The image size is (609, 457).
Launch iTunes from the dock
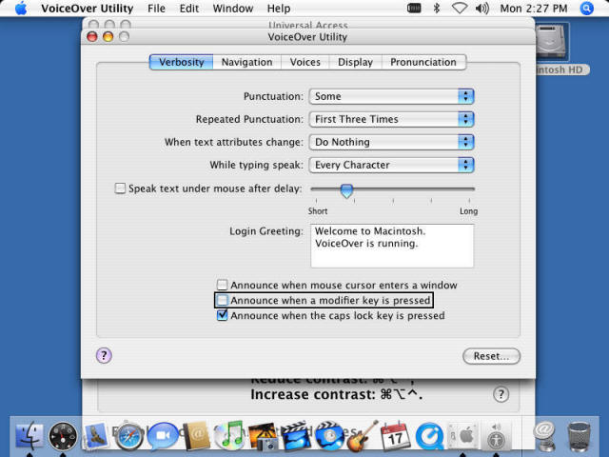point(229,437)
